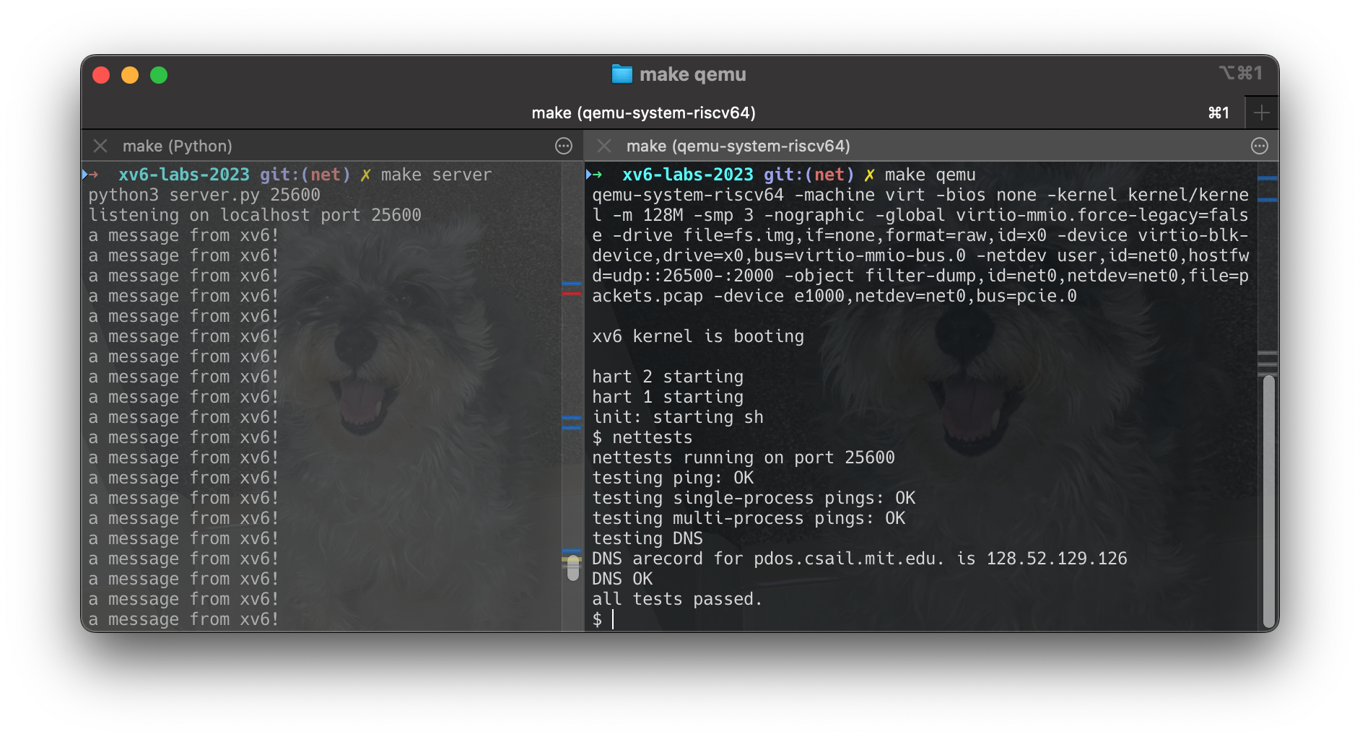
Task: Jump to the red marker on the right scrollbar
Action: 572,293
